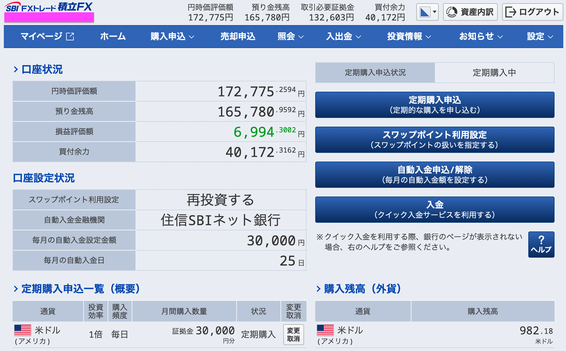
Task: Click the US flag in 購入残高 table
Action: 325,330
